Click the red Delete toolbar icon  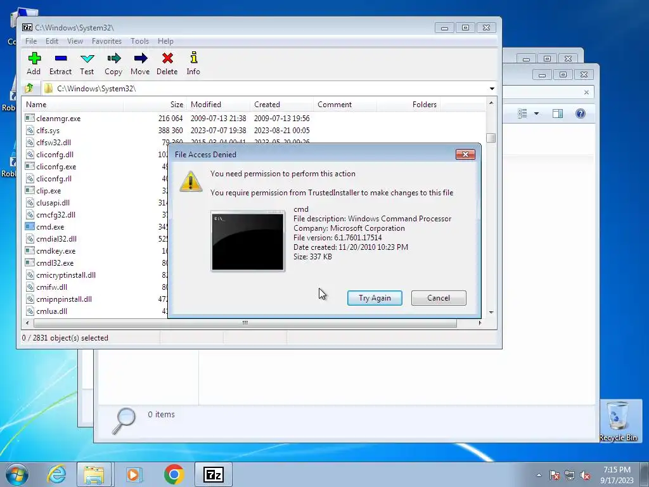click(x=167, y=58)
